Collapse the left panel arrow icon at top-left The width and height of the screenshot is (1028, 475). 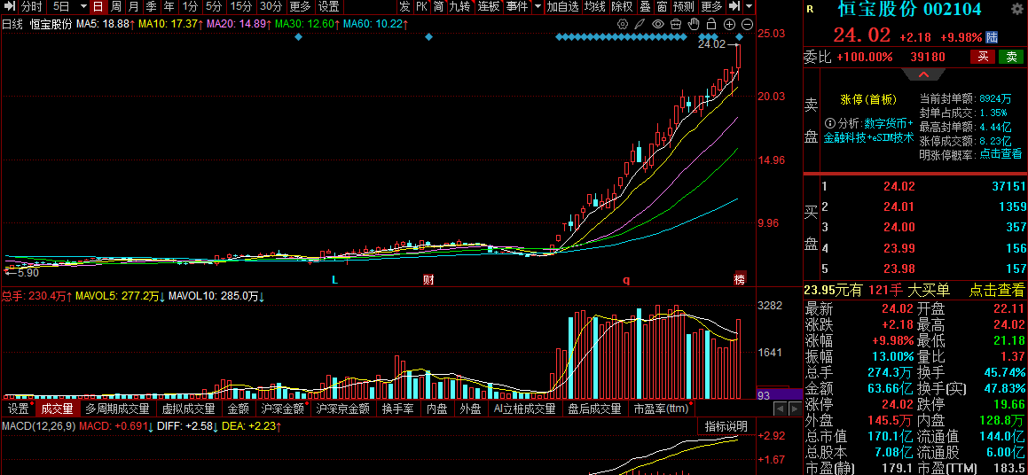9,7
